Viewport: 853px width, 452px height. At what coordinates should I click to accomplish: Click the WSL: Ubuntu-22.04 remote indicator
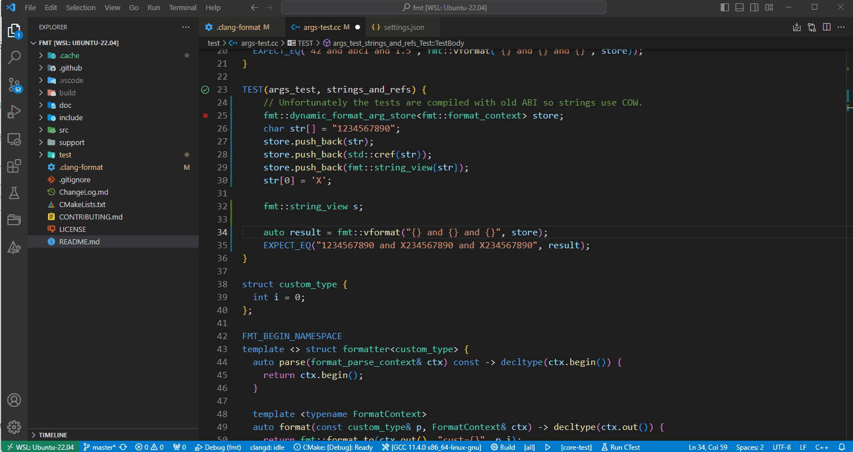(x=39, y=447)
